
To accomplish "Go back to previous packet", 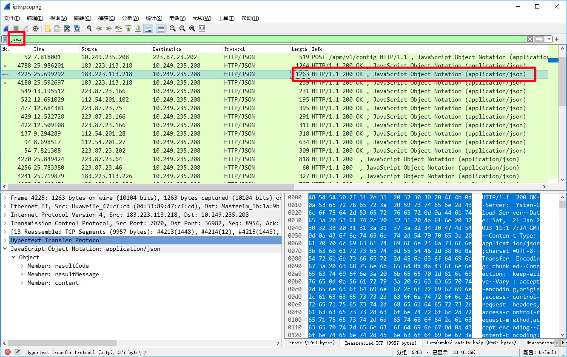I will point(99,28).
